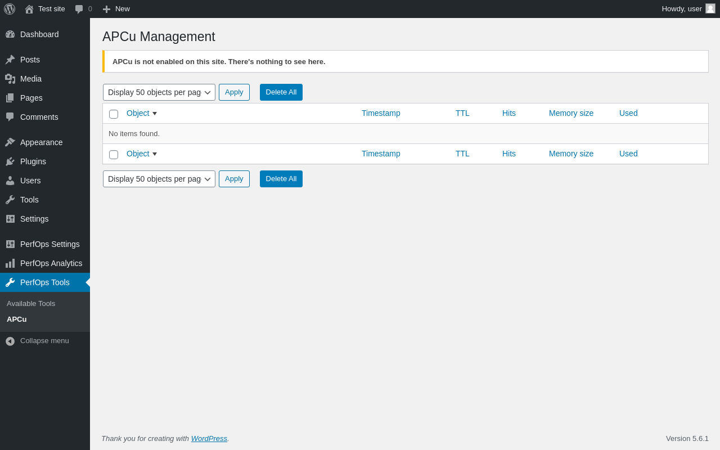Open top 'Display 50 objects per page' dropdown

click(159, 92)
